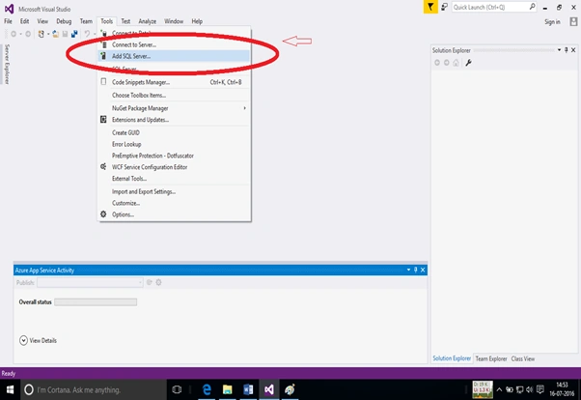Click the Quick Launch search box

click(494, 7)
